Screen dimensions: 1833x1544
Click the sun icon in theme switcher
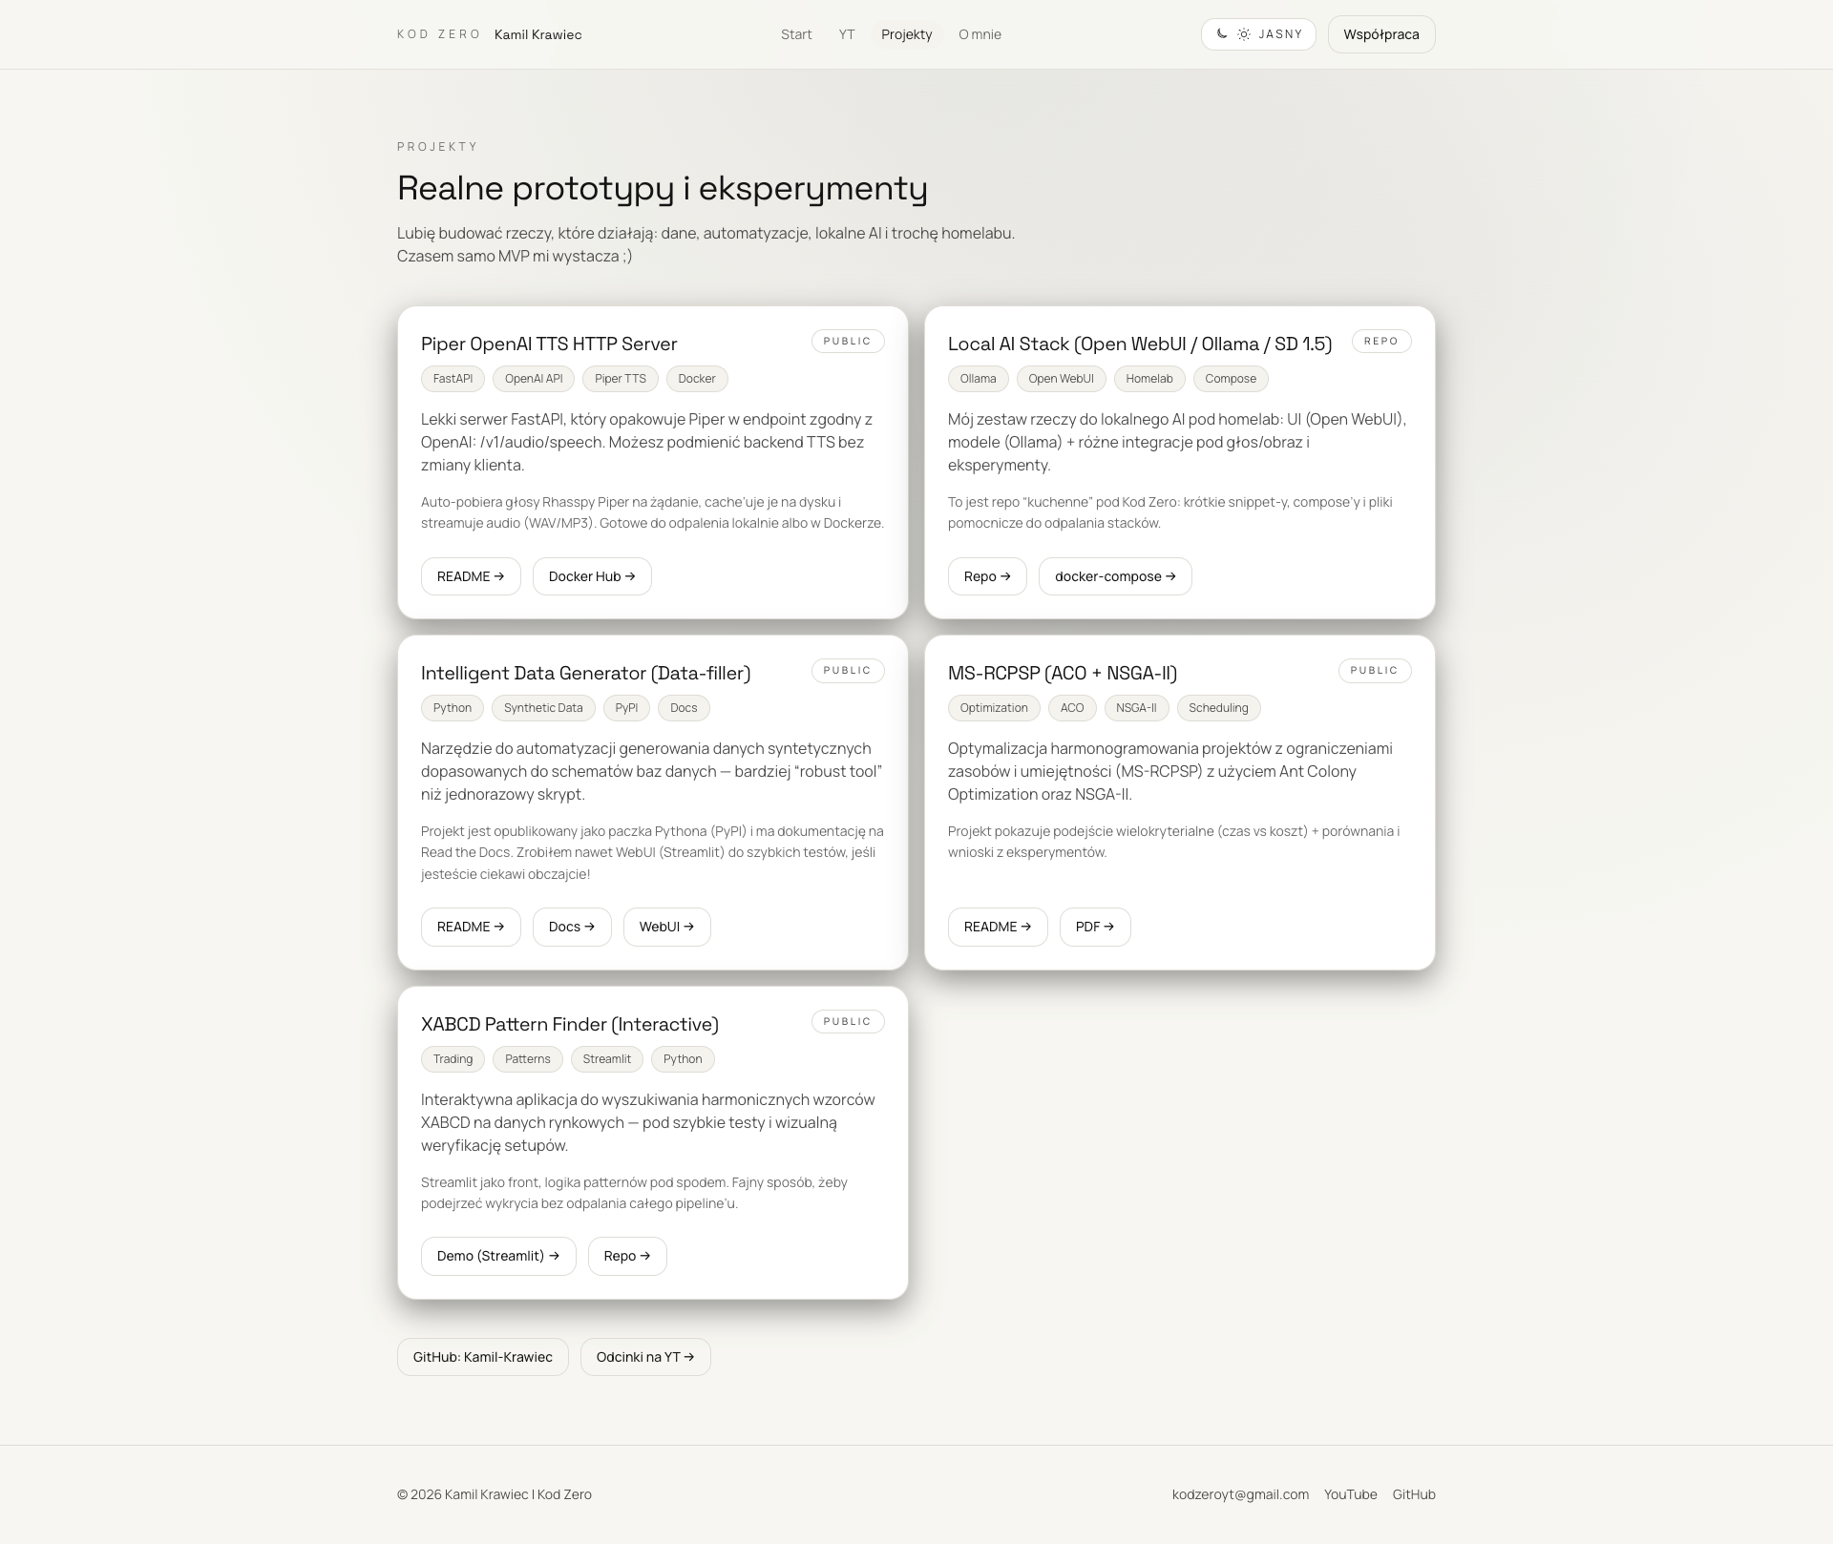click(1244, 34)
